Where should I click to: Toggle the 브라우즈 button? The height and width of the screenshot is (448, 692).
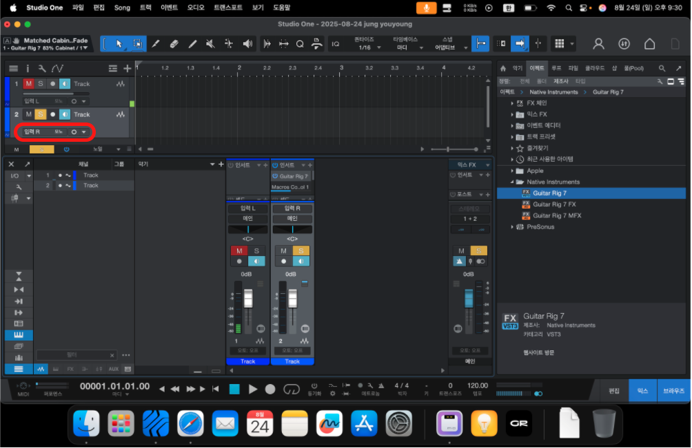pyautogui.click(x=673, y=391)
